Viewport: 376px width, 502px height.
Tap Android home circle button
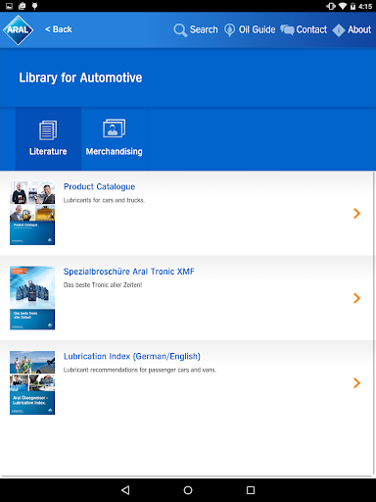188,490
